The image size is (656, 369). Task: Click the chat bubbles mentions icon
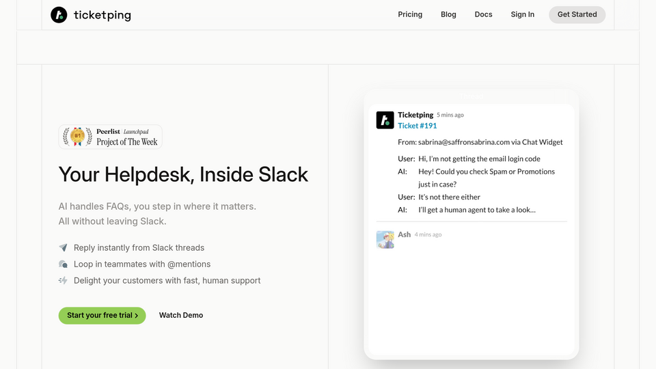[x=63, y=264]
